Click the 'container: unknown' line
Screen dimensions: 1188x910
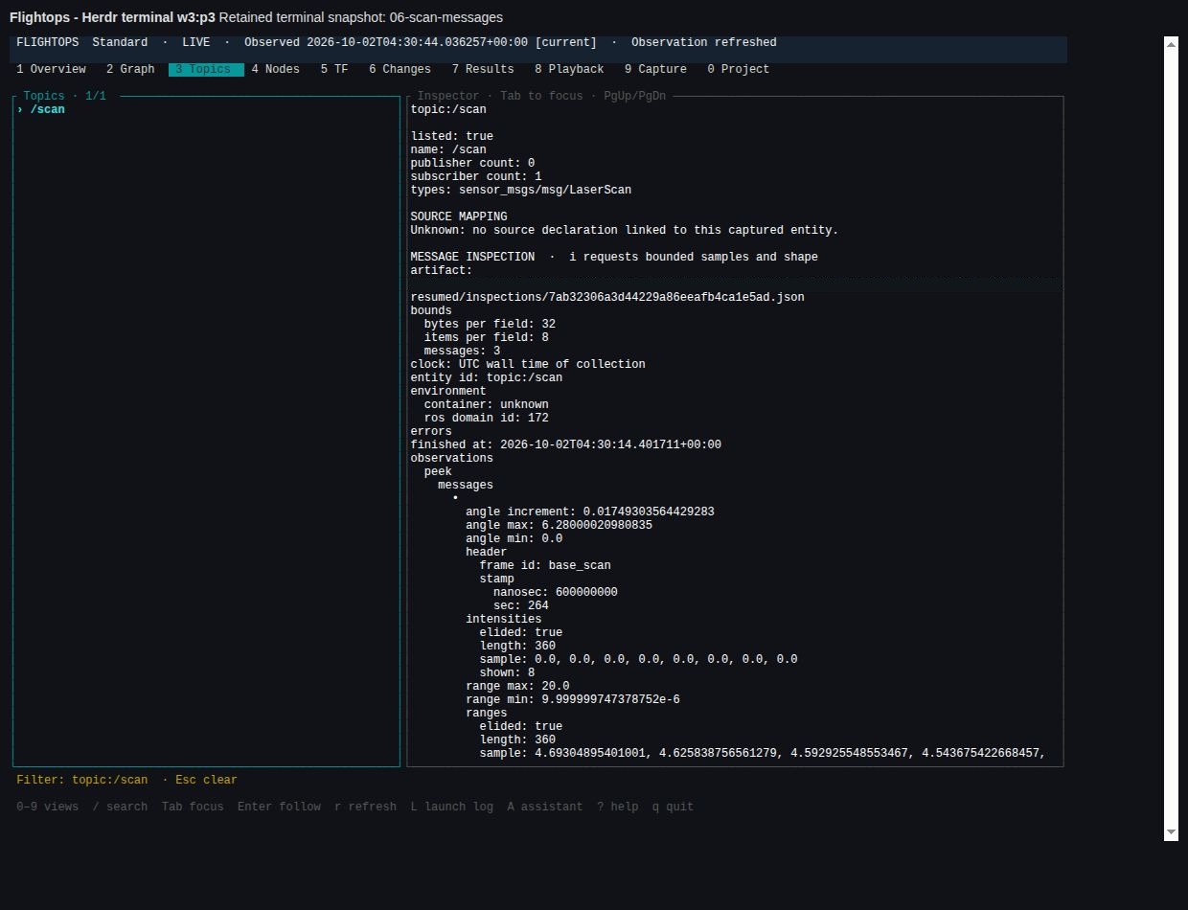486,404
